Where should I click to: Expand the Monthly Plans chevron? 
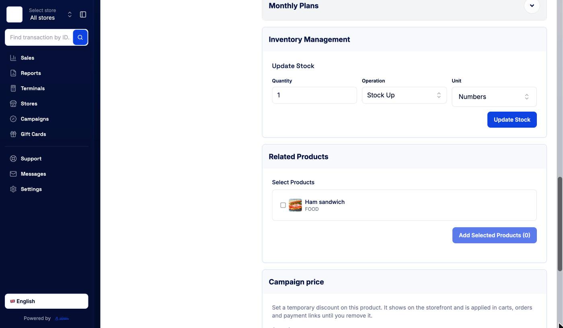[532, 6]
